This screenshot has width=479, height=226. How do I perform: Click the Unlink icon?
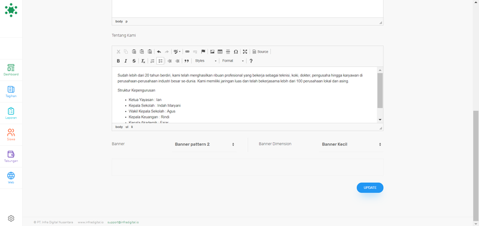[x=195, y=52]
